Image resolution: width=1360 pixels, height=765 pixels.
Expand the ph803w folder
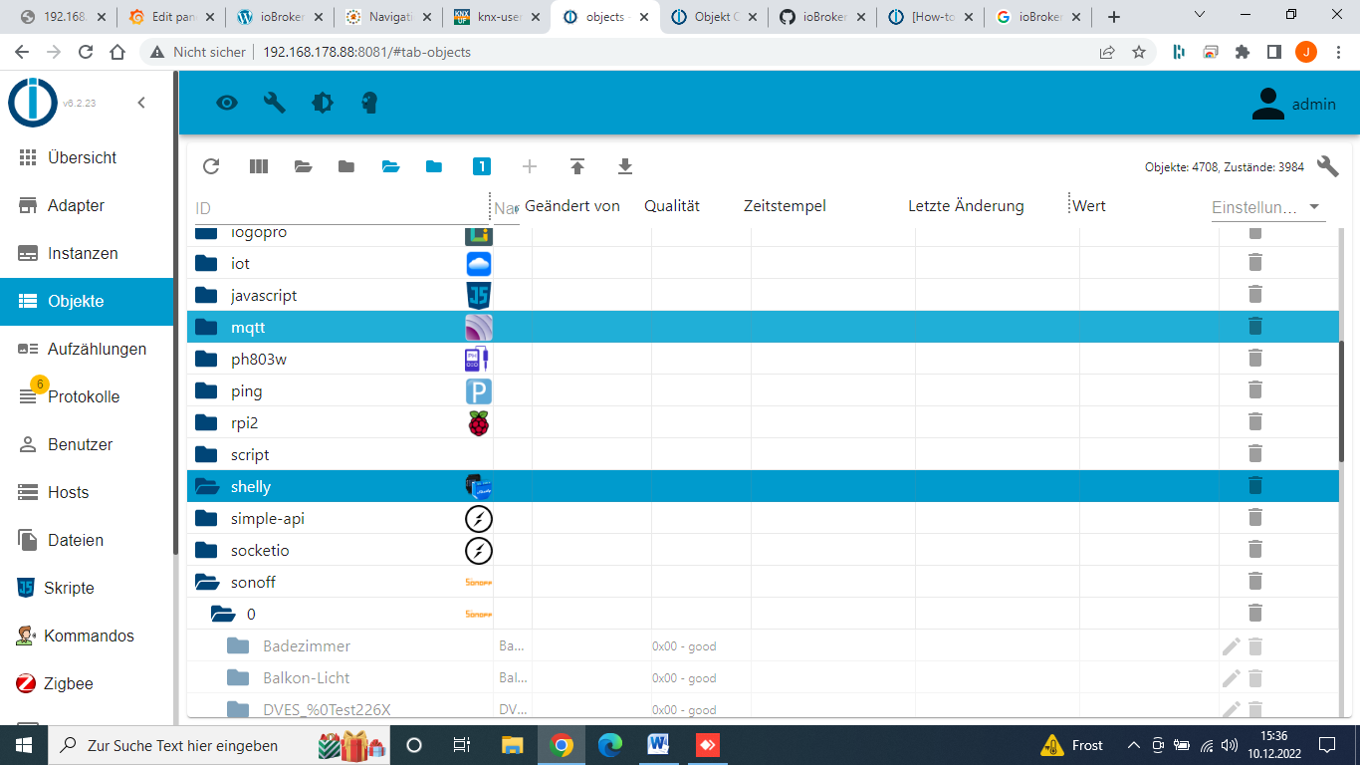tap(206, 359)
